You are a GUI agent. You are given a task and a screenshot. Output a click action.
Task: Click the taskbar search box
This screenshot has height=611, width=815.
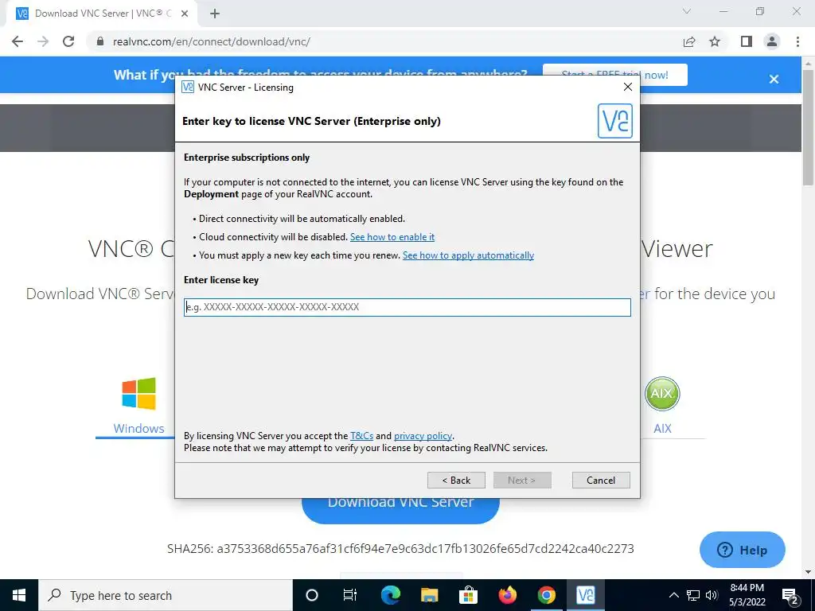pyautogui.click(x=166, y=595)
